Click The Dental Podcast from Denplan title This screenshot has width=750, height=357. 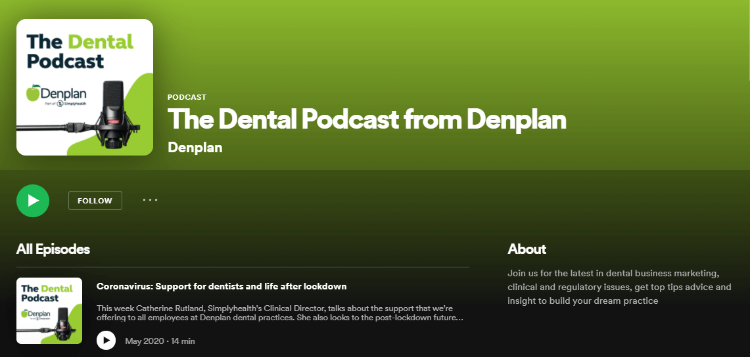tap(367, 119)
